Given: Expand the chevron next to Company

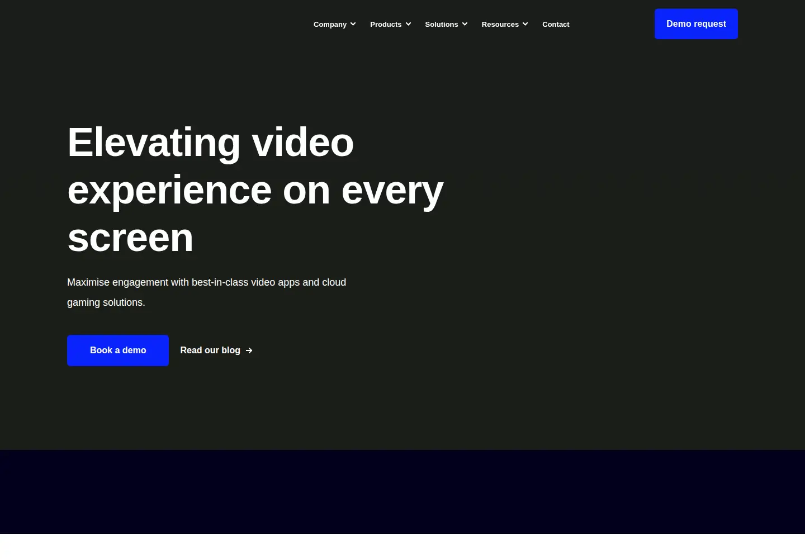Looking at the screenshot, I should (x=353, y=24).
